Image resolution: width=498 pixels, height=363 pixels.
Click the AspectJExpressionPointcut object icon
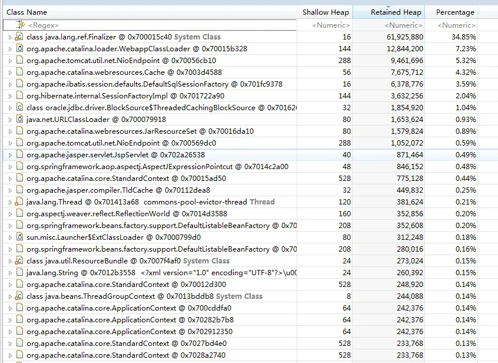coord(19,166)
